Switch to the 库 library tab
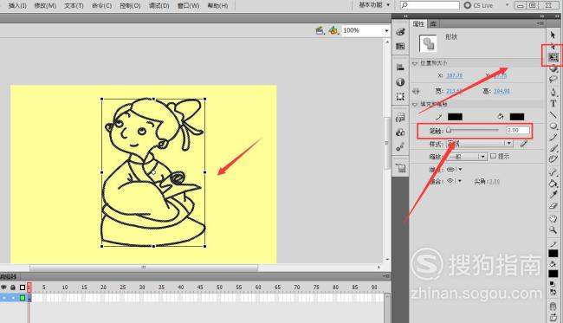Image resolution: width=563 pixels, height=323 pixels. (433, 23)
